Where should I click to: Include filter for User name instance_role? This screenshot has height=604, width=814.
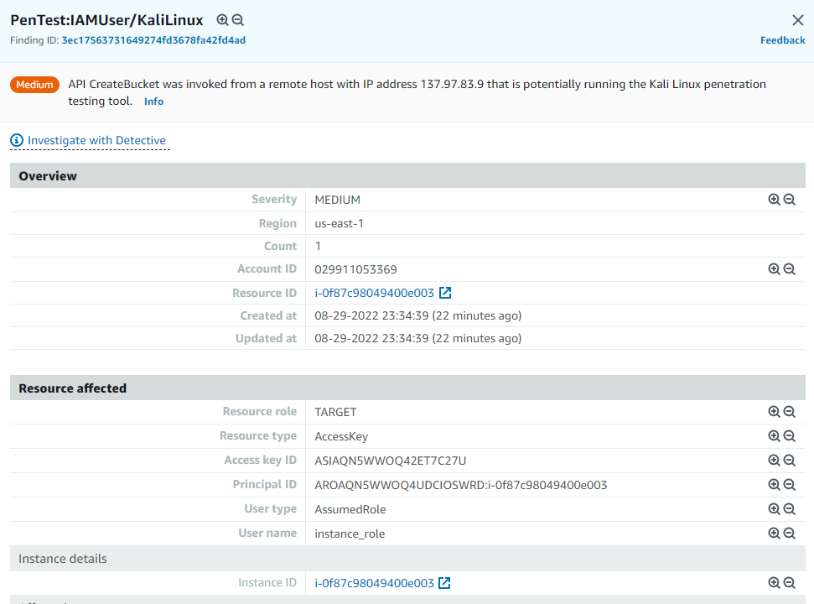774,534
